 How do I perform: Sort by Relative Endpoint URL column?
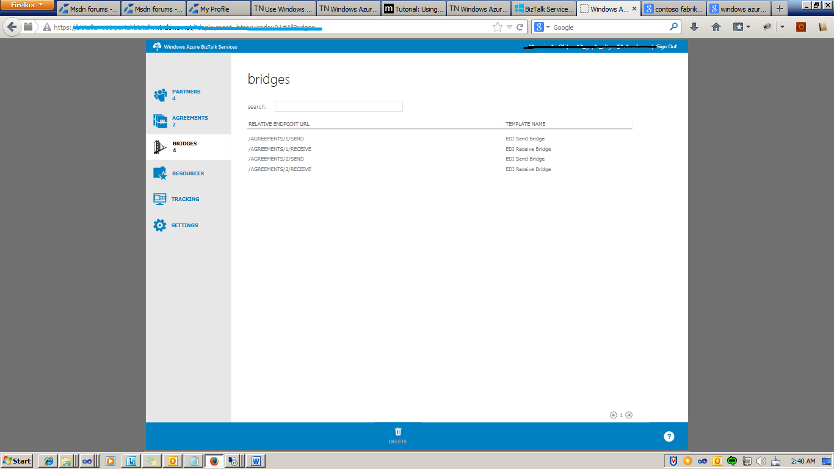tap(279, 124)
